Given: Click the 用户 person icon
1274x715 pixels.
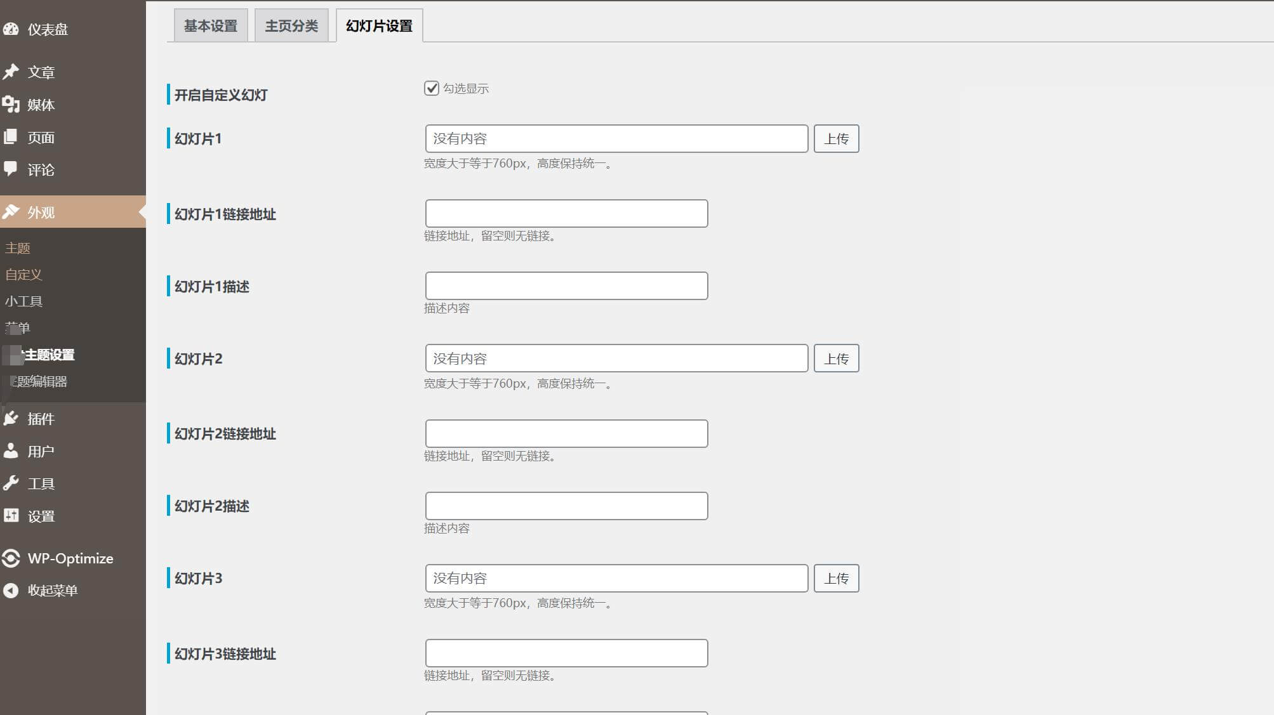Looking at the screenshot, I should 11,451.
